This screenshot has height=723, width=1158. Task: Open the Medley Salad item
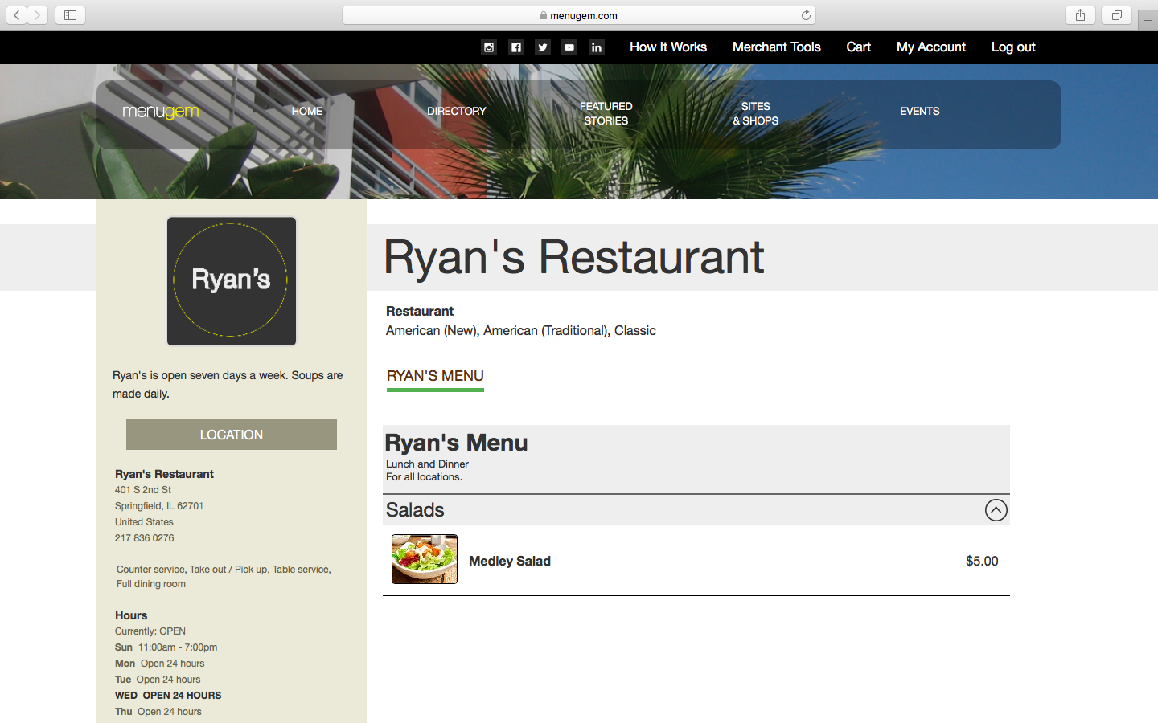click(x=510, y=561)
